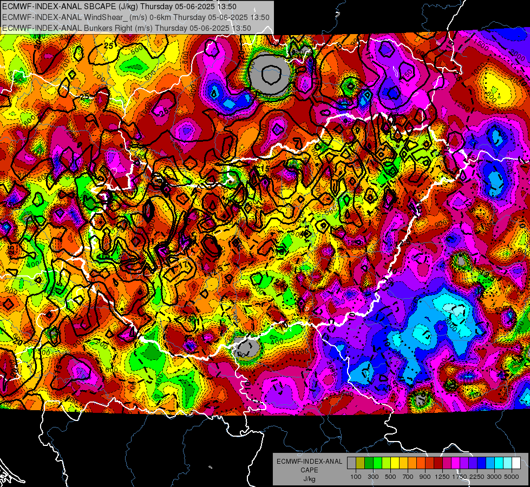Select the light blue legend swatch before 3000
530x487 pixels.
[490, 463]
